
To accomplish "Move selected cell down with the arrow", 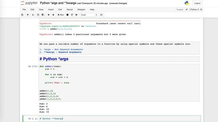I will coord(53,15).
